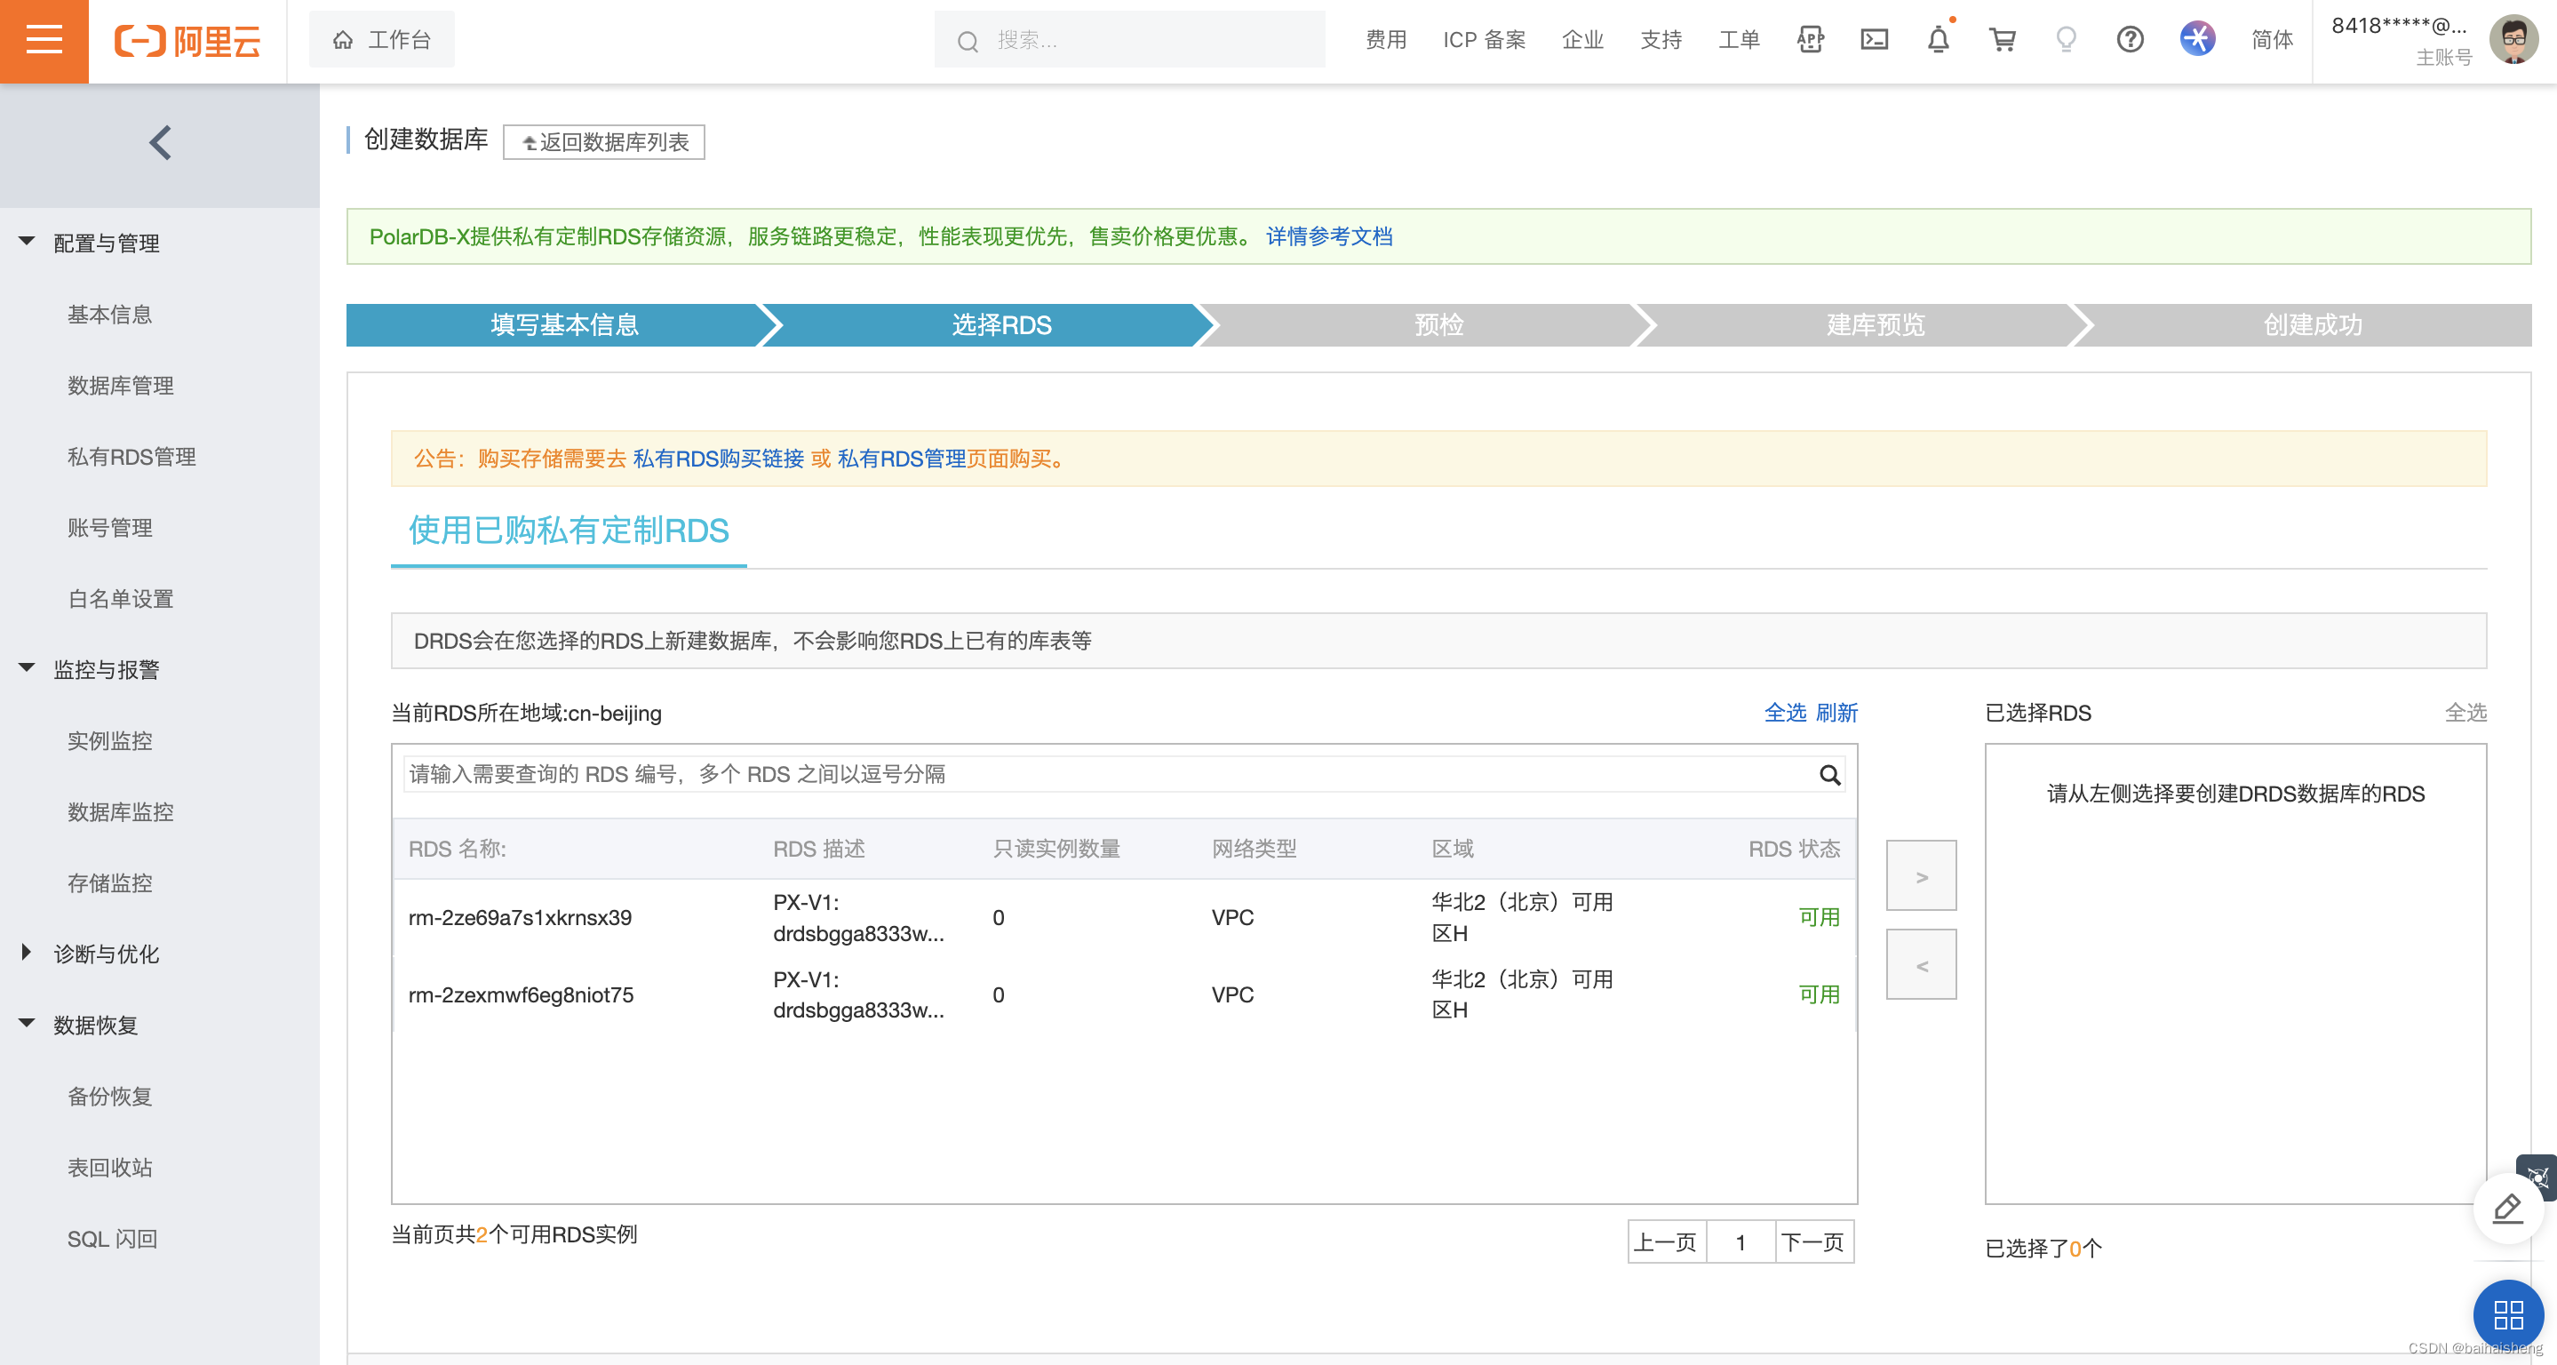
Task: Select row rm-2ze69a7s1xkrnsx39
Action: click(x=1124, y=917)
